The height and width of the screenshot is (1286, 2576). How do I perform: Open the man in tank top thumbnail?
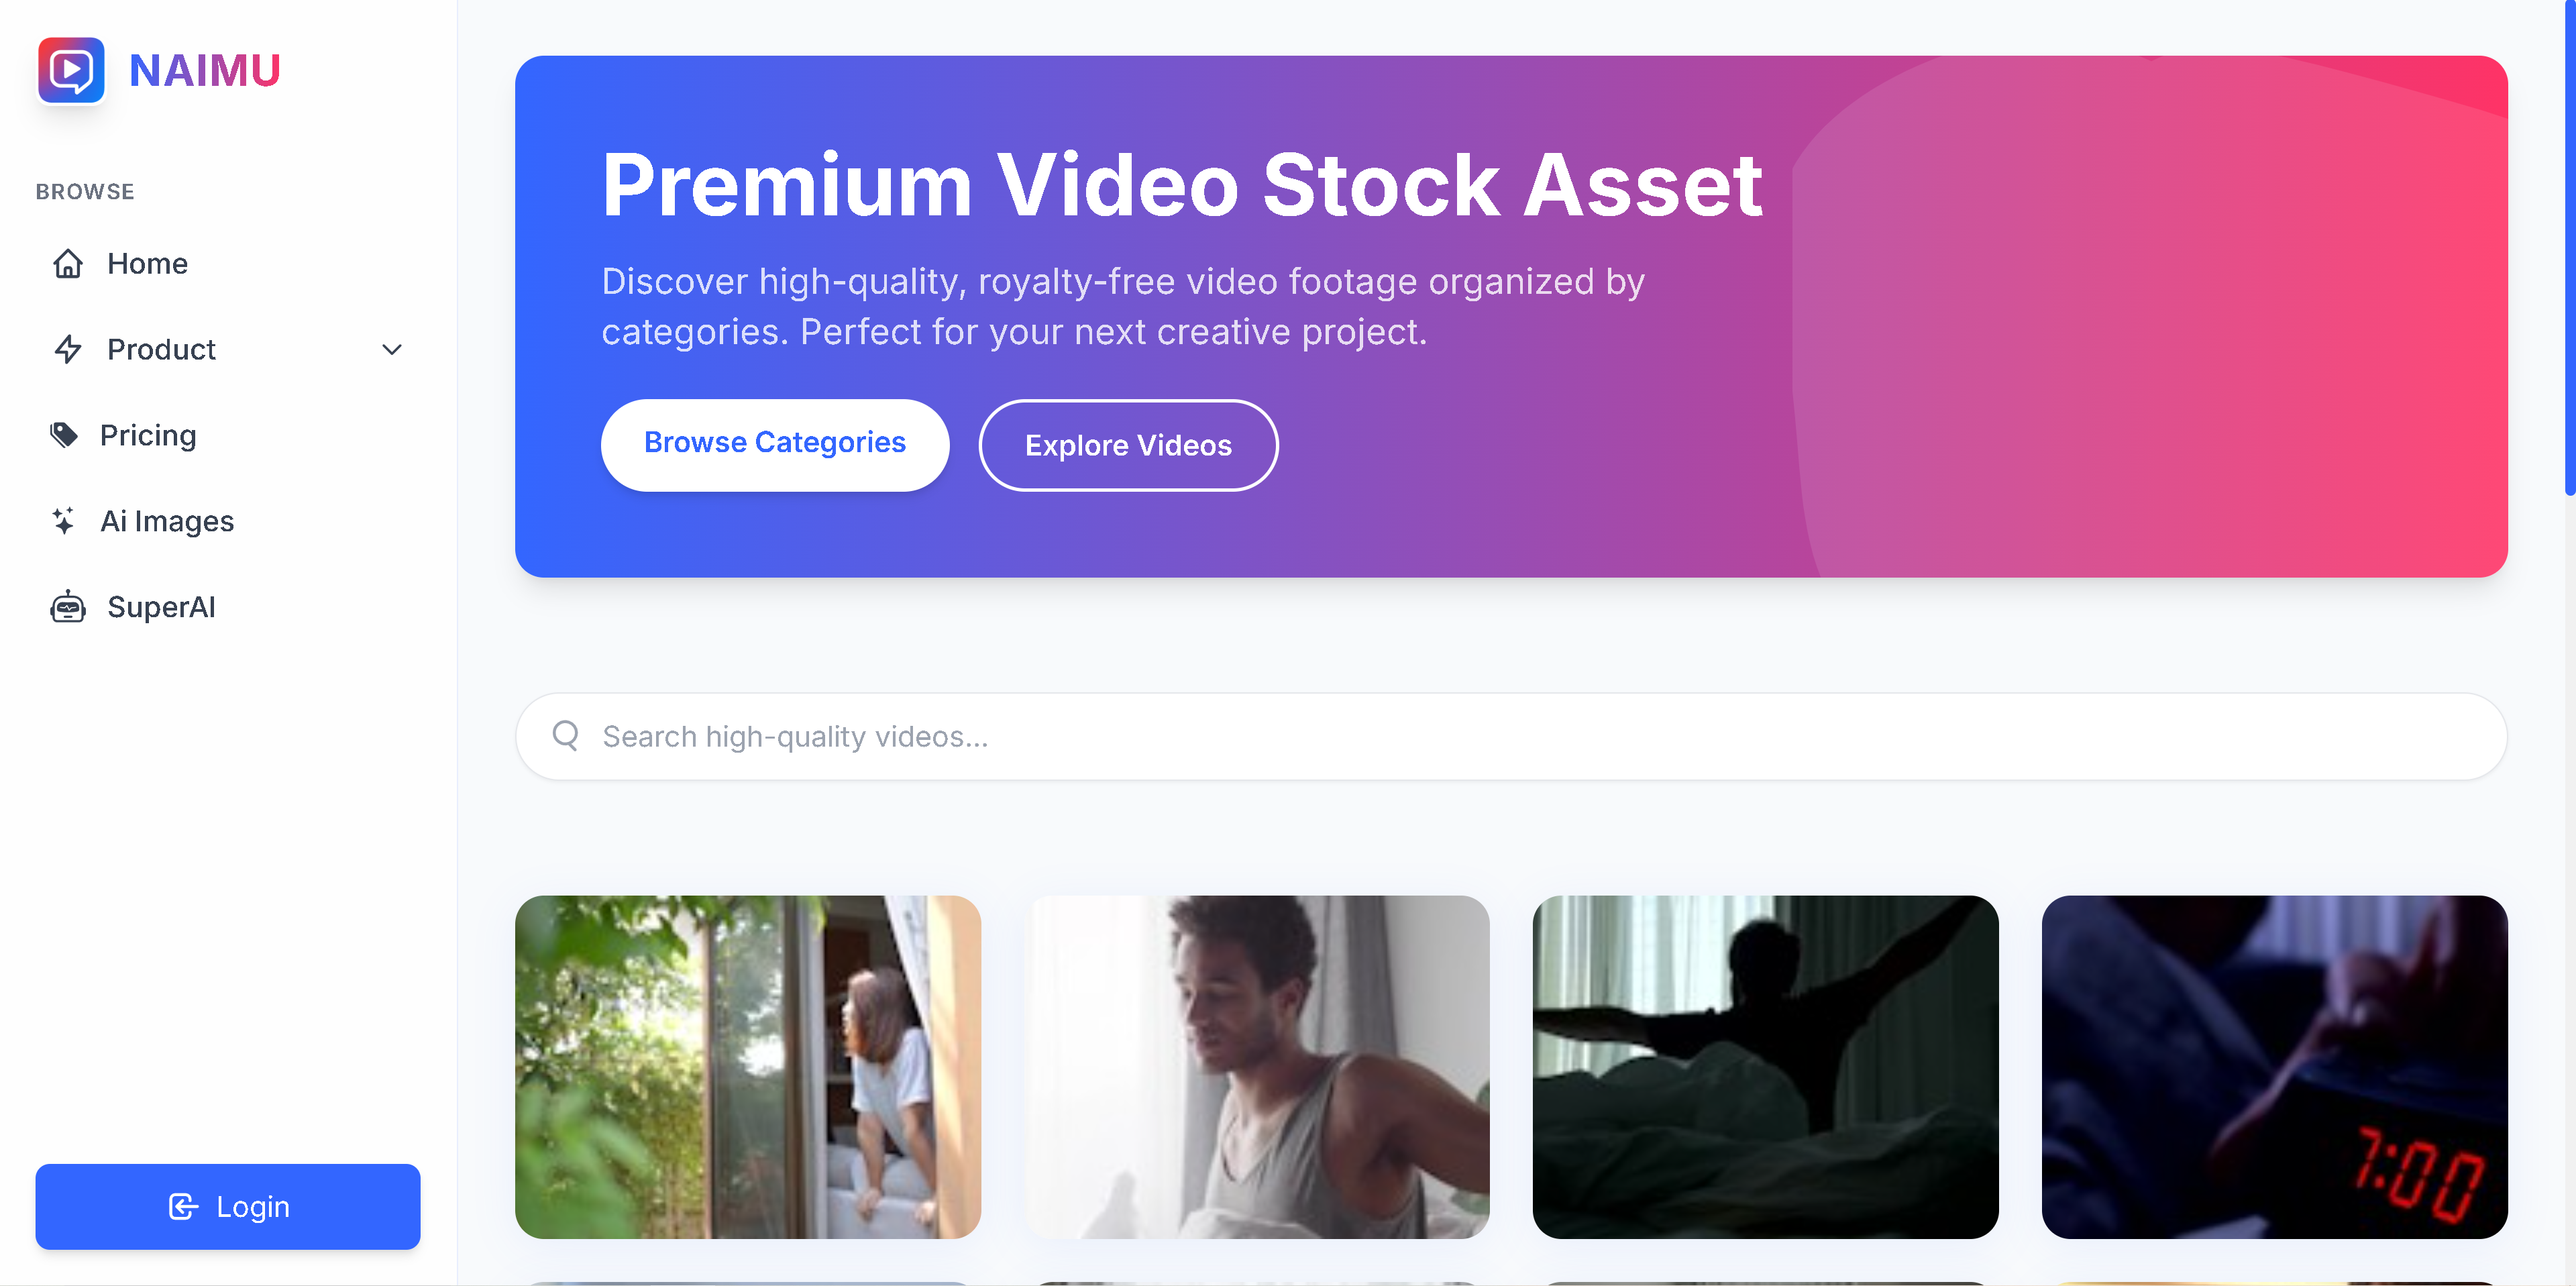point(1257,1067)
